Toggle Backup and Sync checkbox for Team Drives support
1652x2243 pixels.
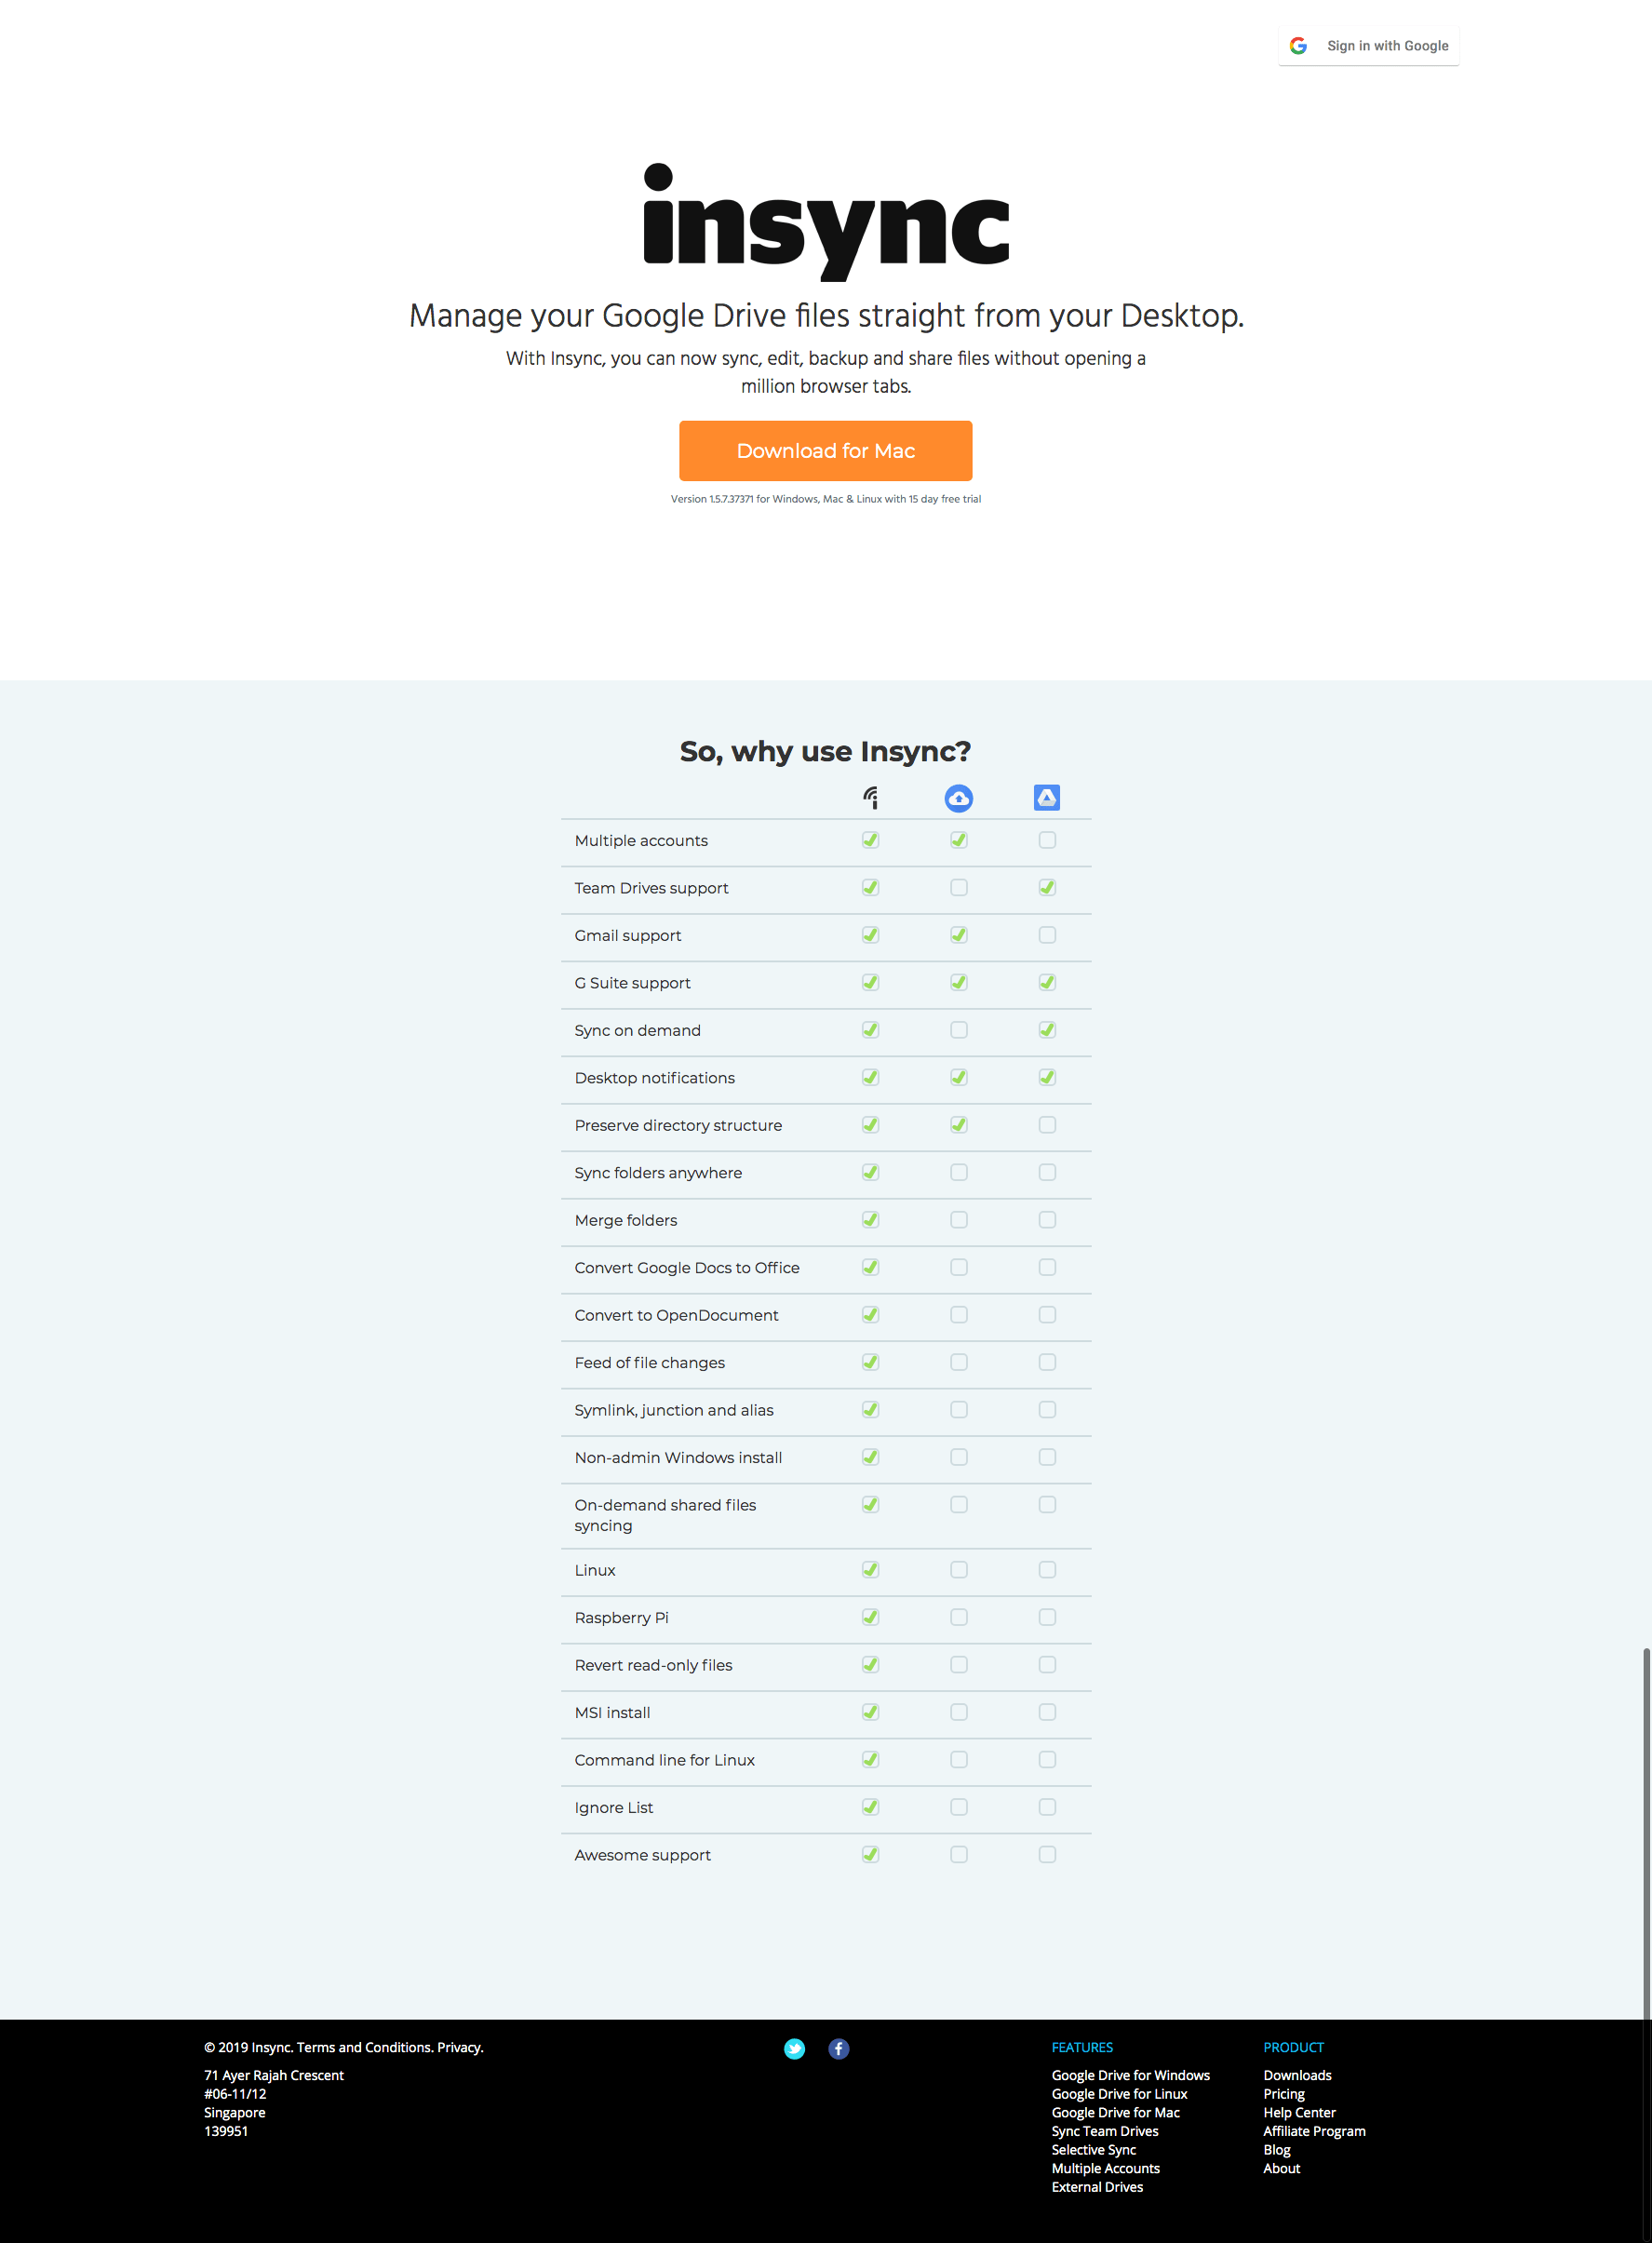[958, 887]
